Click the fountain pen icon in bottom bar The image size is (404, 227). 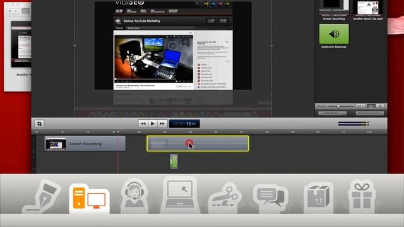(42, 197)
